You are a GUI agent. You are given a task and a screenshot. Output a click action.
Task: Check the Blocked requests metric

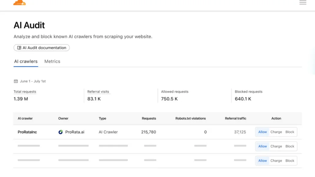[249, 91]
